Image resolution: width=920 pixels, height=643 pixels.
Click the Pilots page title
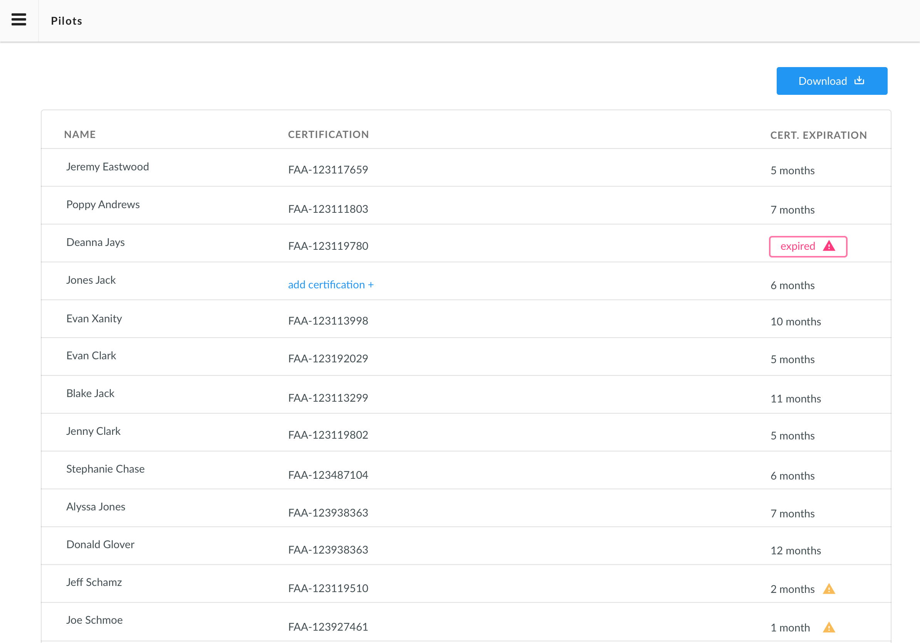click(x=67, y=21)
